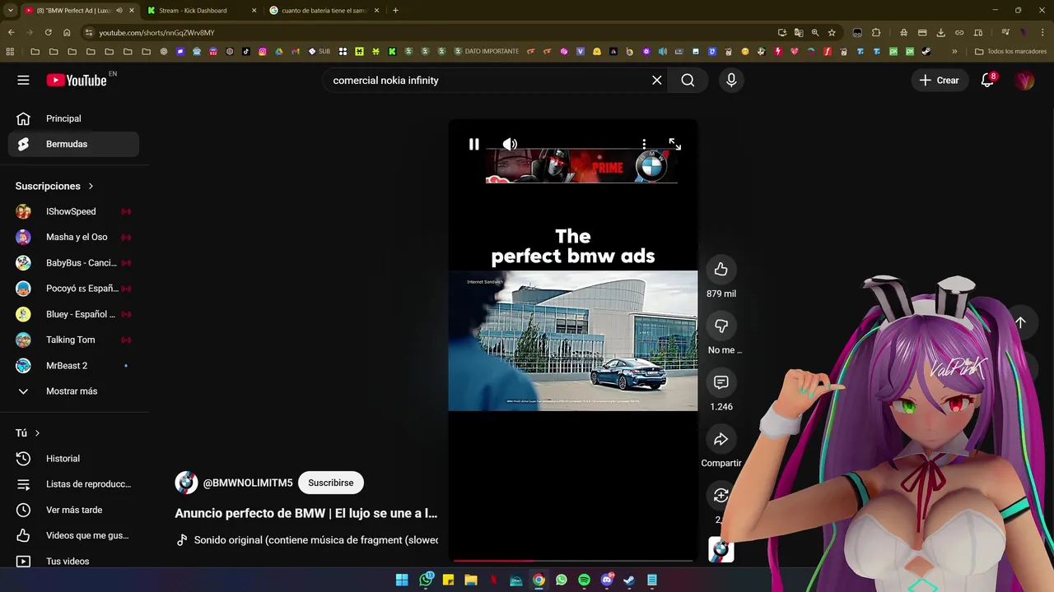Open Videos que me gustan
1054x592 pixels.
[x=74, y=535]
